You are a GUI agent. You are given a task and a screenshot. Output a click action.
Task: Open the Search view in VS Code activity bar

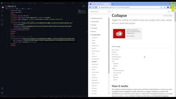pos(2,11)
